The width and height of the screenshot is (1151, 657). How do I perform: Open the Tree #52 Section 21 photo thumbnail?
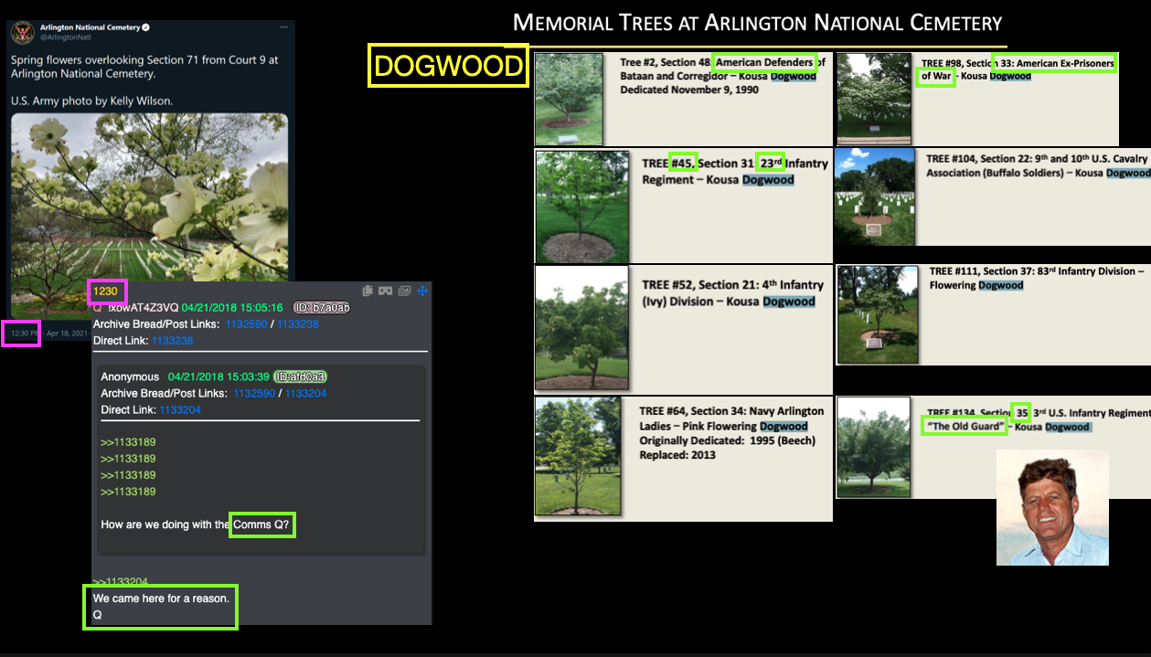(581, 328)
